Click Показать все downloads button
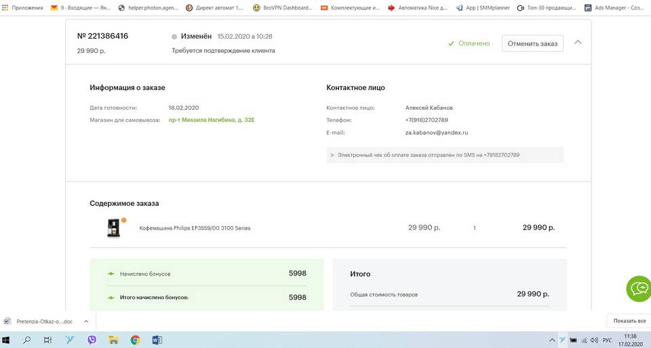 tap(629, 321)
